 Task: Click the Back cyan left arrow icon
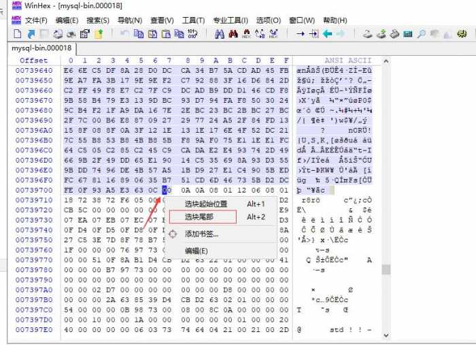pos(327,33)
